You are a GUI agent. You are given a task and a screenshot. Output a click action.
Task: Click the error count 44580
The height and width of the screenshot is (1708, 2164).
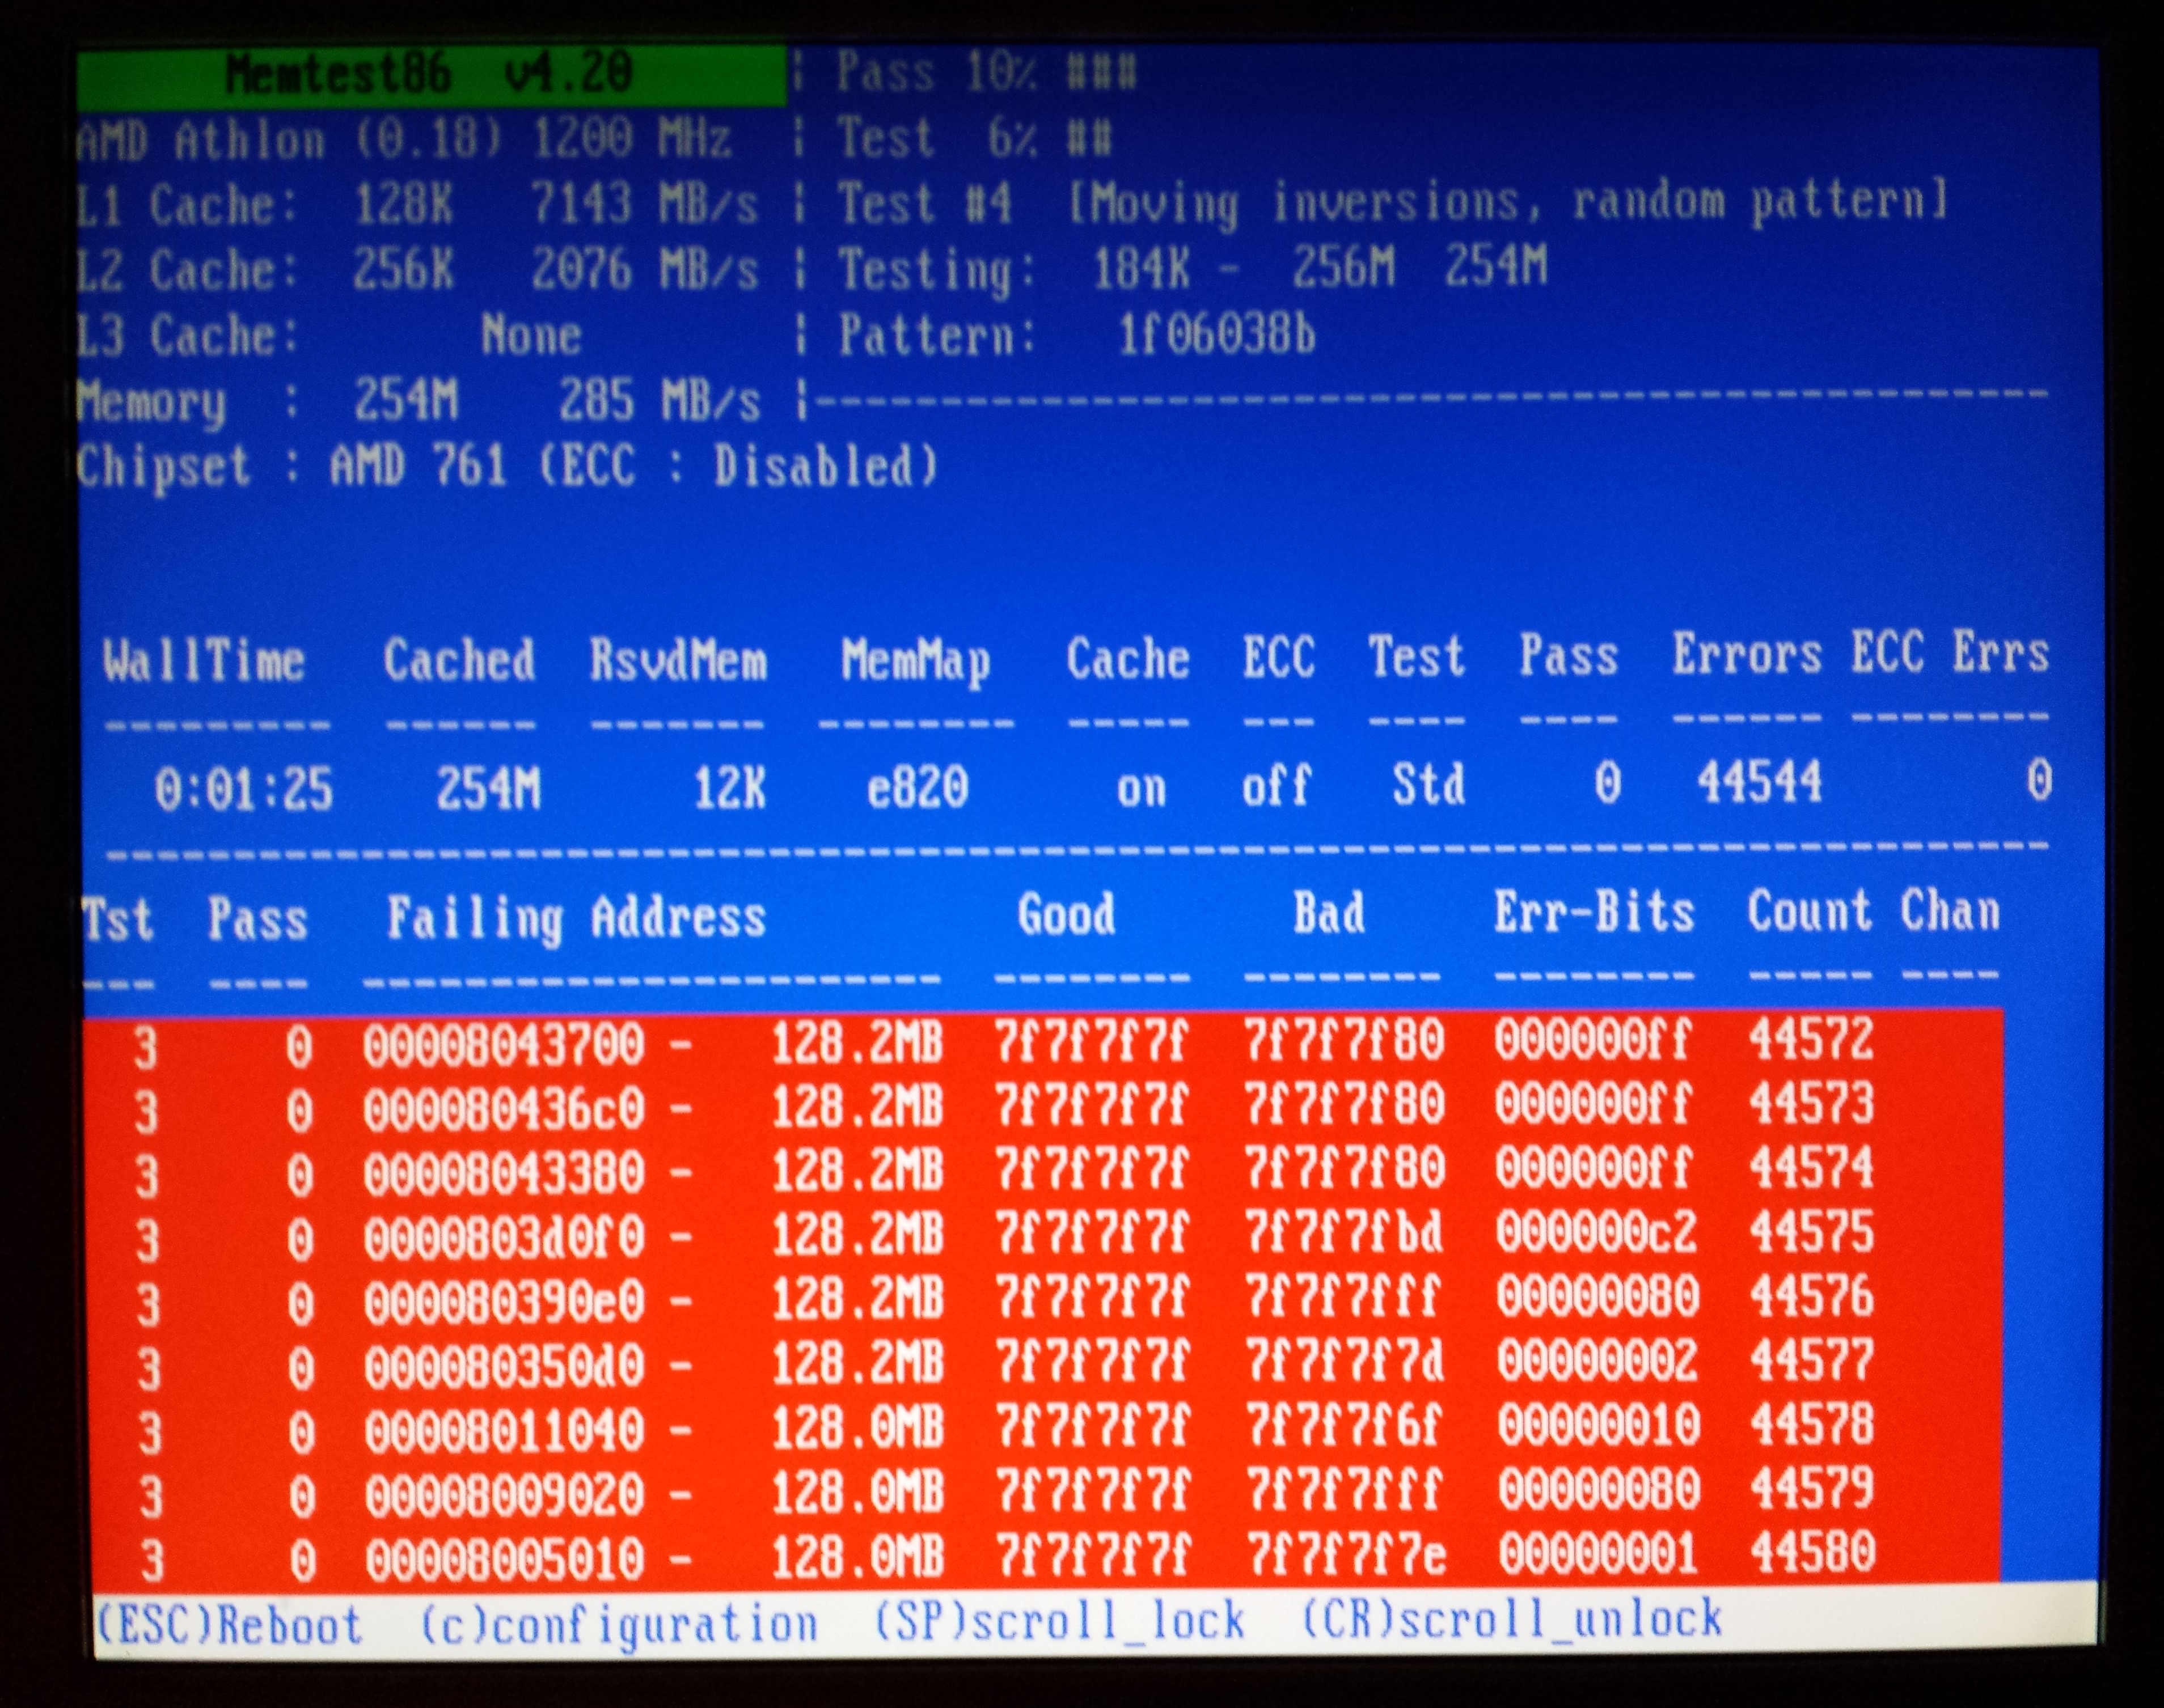click(x=1813, y=1554)
